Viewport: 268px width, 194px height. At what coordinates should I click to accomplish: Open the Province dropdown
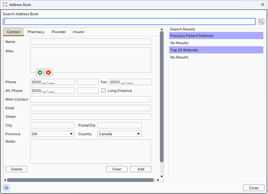click(x=52, y=134)
